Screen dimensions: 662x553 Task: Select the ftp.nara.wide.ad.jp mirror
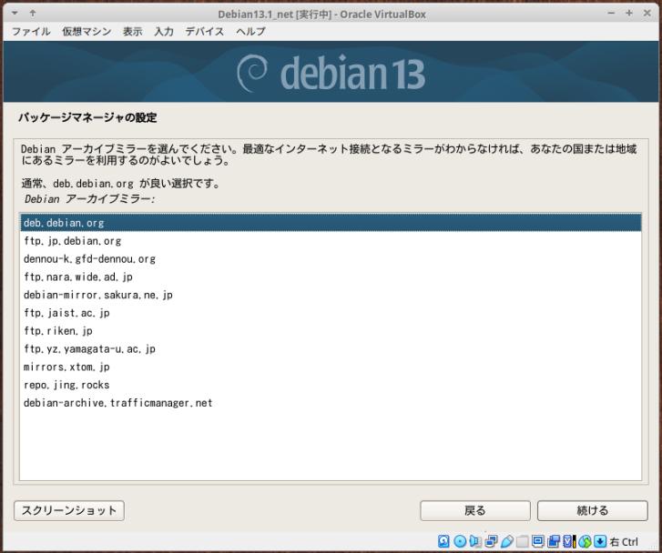331,276
